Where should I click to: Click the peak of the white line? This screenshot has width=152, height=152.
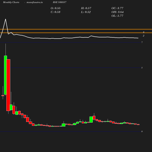pyautogui.click(x=5, y=19)
